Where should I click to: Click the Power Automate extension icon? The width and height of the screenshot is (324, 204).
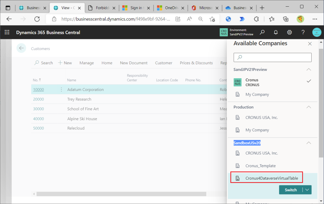242,19
